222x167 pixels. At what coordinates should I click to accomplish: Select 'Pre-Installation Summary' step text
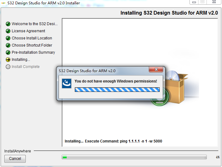point(33,52)
